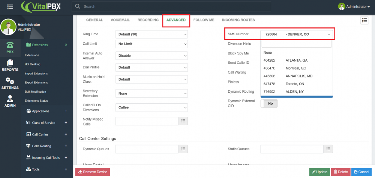Switch to the Recording tab
This screenshot has height=178, width=375.
tap(148, 20)
